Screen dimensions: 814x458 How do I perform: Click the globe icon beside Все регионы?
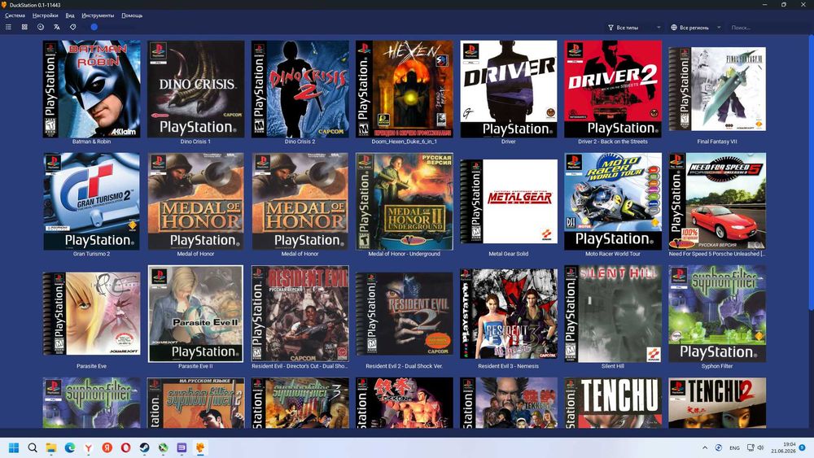click(674, 28)
